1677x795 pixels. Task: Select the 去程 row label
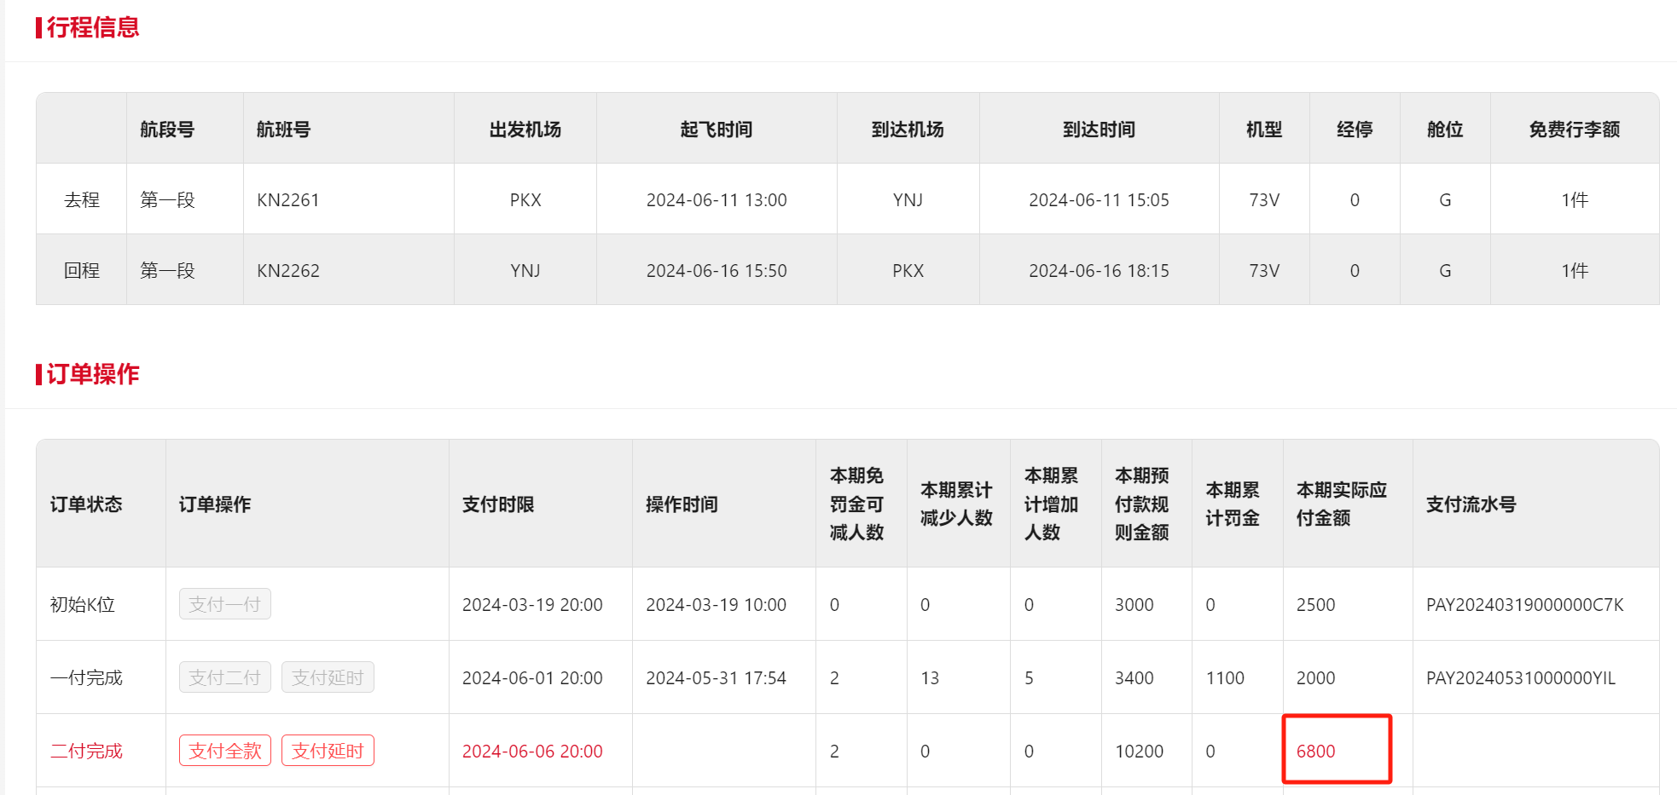[x=82, y=200]
